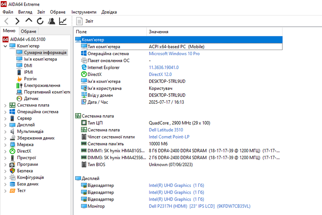Viewport: 322px width, 215px height.
Task: Open the Microsoft Windows 10 Pro link
Action: coord(174,54)
